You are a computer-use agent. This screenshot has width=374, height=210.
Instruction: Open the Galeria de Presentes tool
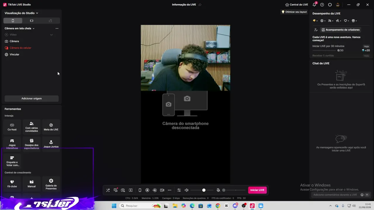(51, 184)
